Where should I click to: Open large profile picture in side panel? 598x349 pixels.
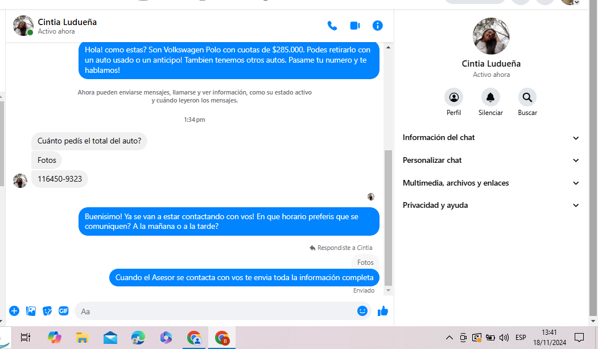click(491, 36)
